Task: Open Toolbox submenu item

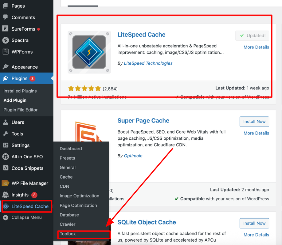Action: (x=68, y=234)
